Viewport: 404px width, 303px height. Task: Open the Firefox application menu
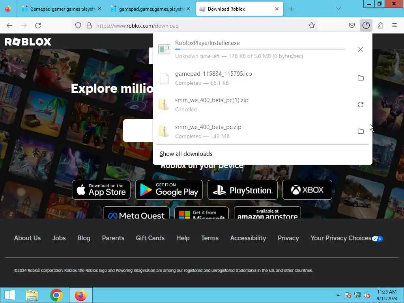tap(394, 25)
